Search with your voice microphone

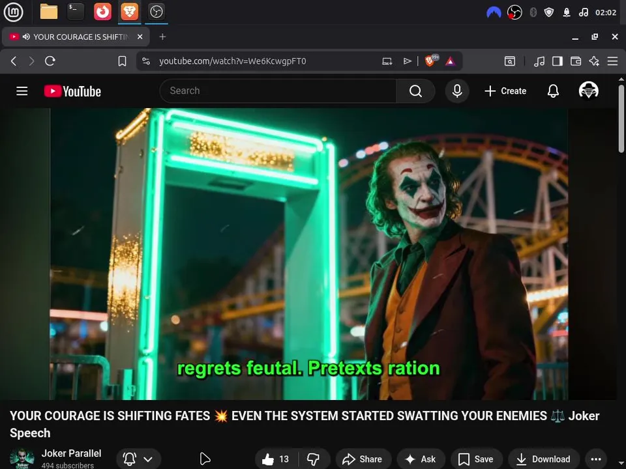457,91
